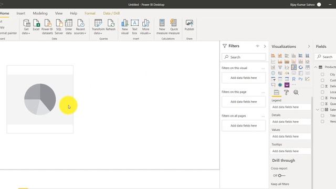This screenshot has height=189, width=336.
Task: Publish the report
Action: coord(189,25)
